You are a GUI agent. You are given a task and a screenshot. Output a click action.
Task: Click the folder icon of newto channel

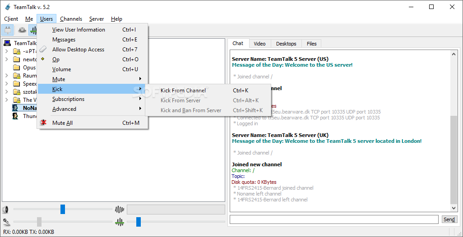click(17, 59)
